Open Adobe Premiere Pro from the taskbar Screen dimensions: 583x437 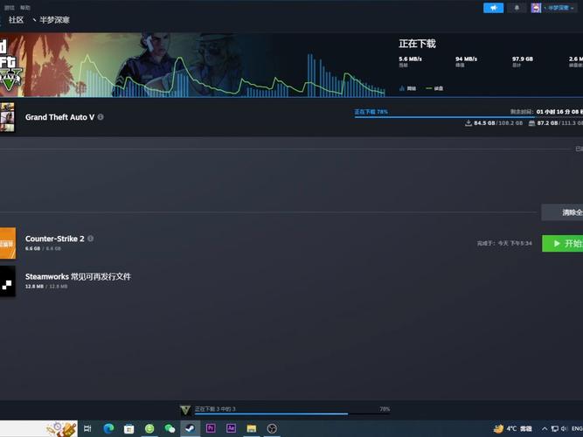pos(211,428)
